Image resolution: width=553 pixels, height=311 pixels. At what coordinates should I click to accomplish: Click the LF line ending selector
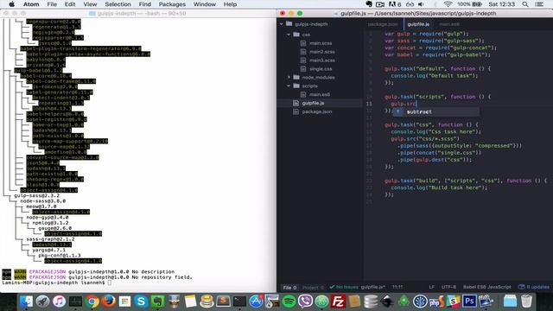click(431, 287)
